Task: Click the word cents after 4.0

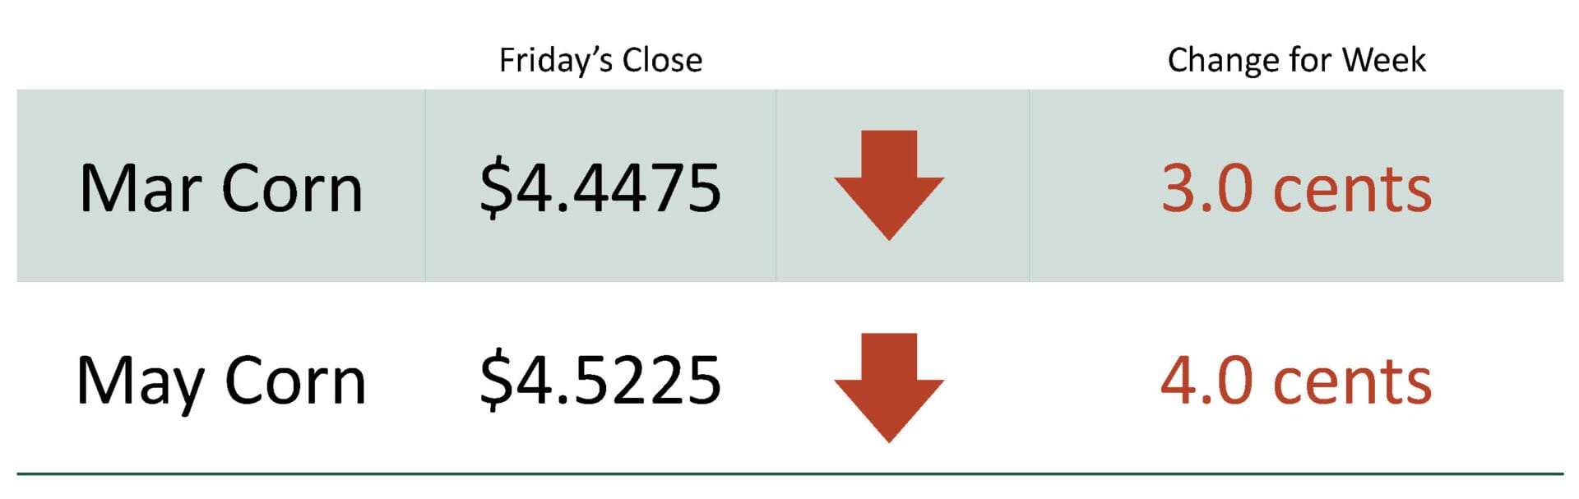Action: pos(1352,382)
